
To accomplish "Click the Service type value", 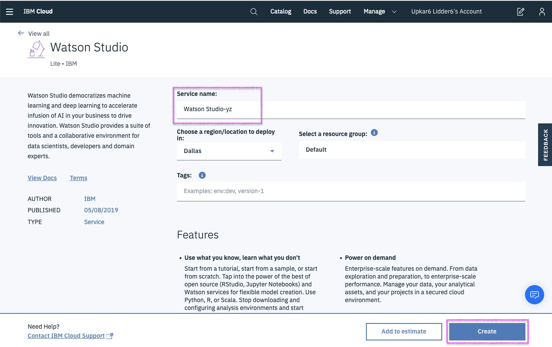I will pyautogui.click(x=94, y=222).
